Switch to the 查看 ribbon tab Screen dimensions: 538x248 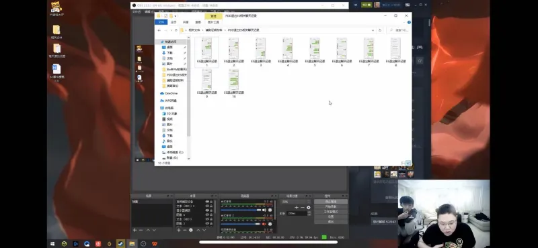tap(198, 22)
